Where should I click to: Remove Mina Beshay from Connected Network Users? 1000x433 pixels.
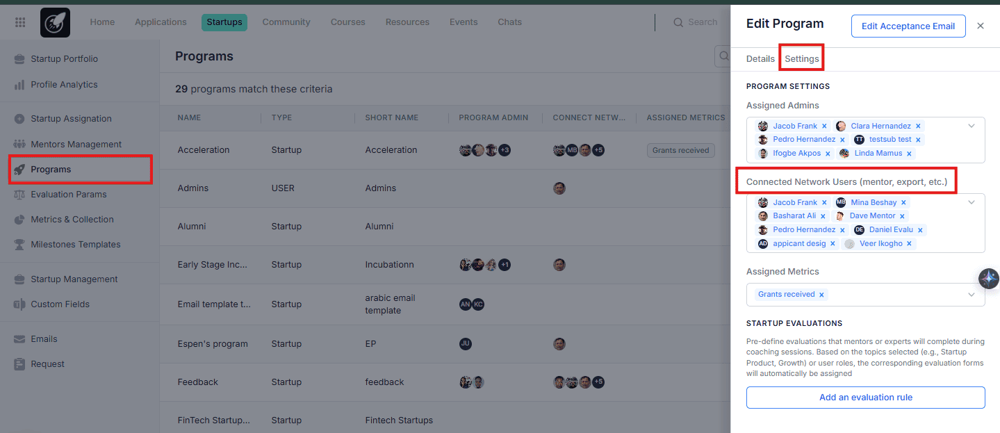click(903, 203)
